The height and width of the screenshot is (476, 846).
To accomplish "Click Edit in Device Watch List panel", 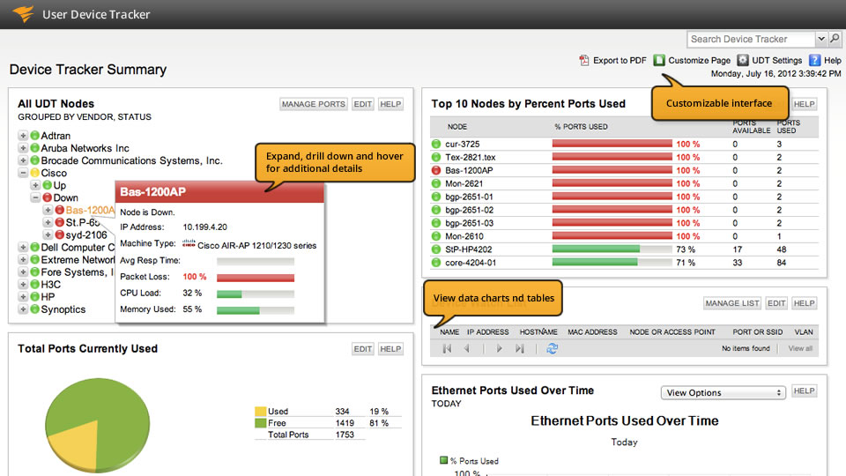I will tap(776, 303).
